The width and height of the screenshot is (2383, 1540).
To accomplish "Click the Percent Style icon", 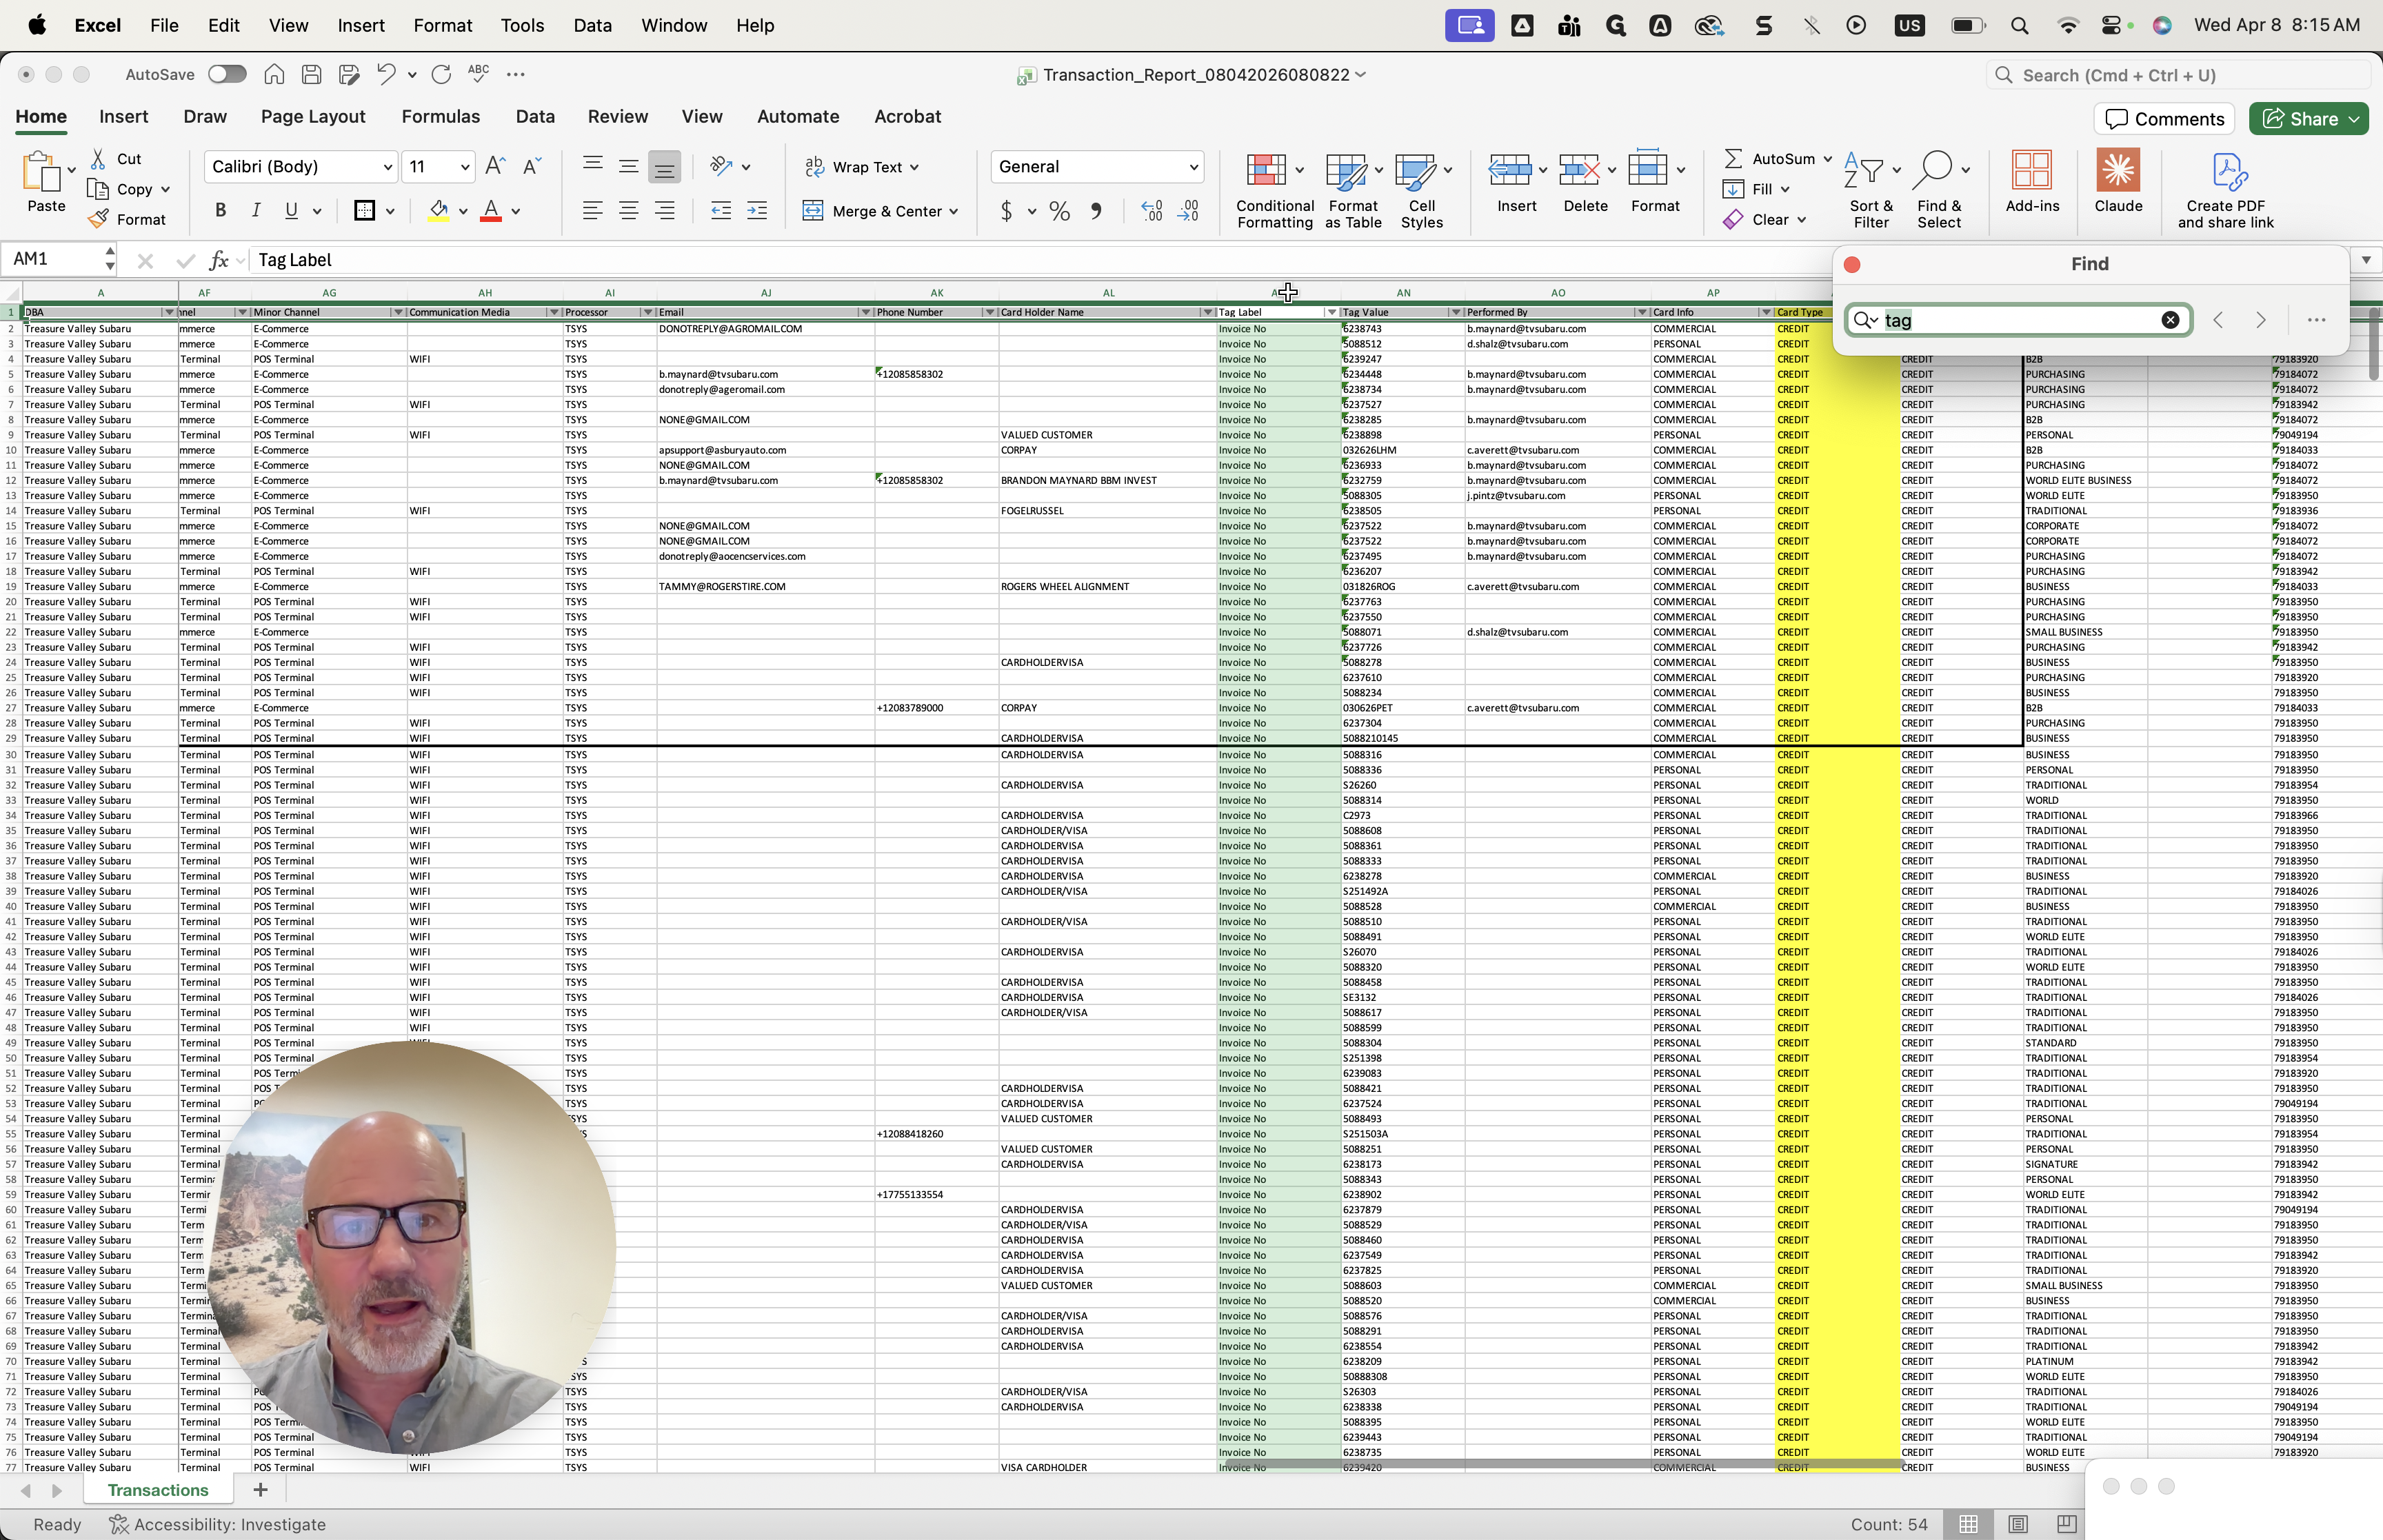I will pos(1059,211).
